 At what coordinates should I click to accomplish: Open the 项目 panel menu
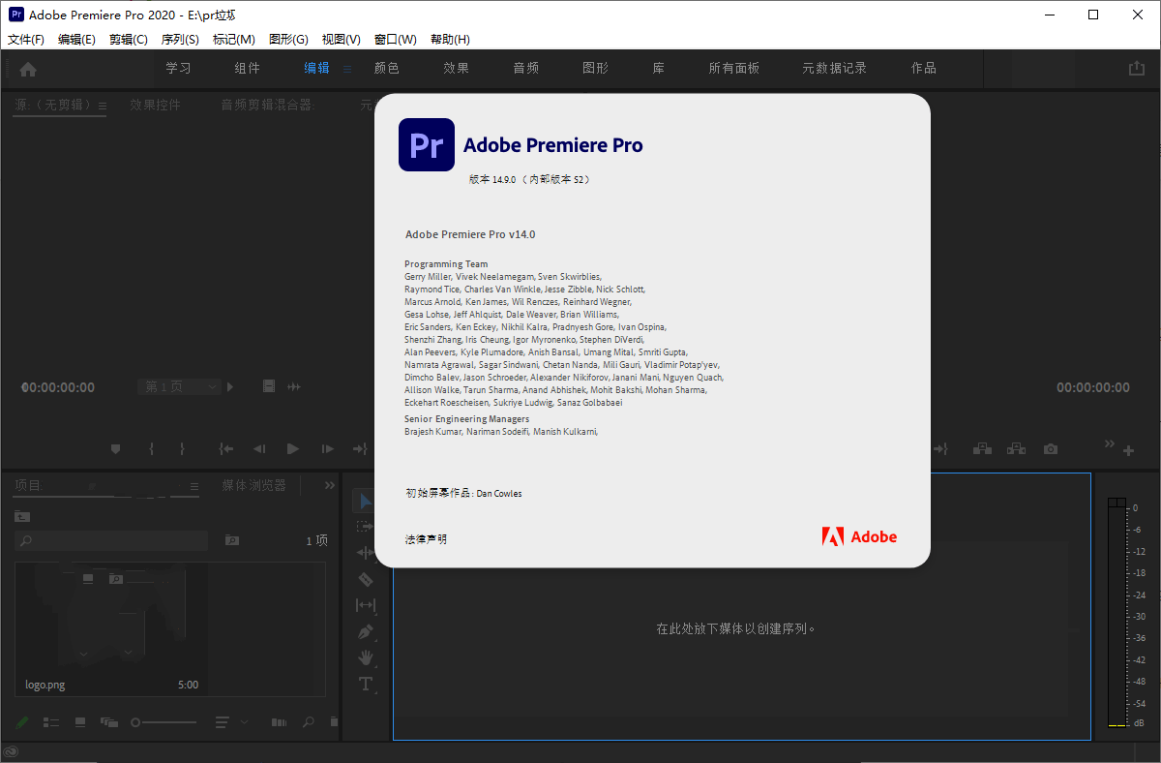(193, 486)
